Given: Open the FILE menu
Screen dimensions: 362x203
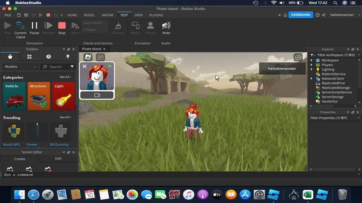Looking at the screenshot, I should click(x=8, y=15).
